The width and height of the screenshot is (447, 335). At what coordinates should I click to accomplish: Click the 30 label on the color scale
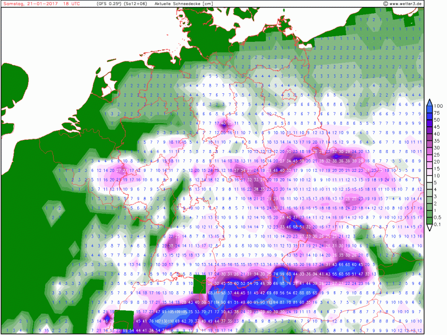click(x=438, y=148)
